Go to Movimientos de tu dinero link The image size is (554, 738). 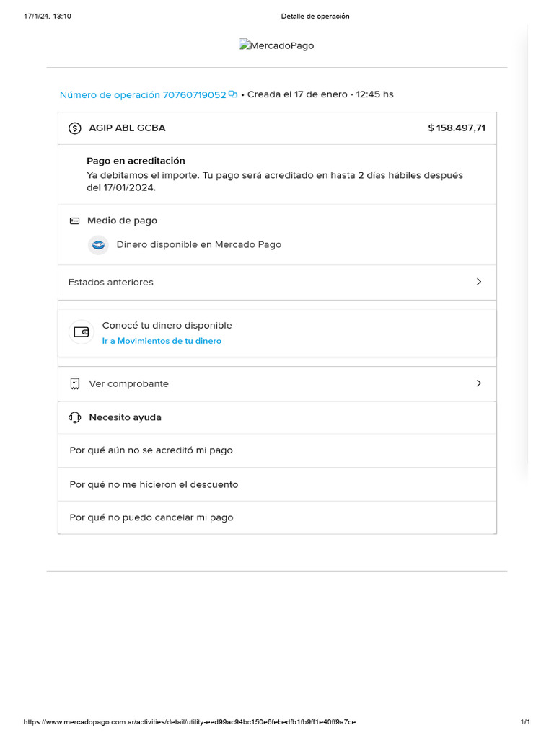(x=162, y=341)
